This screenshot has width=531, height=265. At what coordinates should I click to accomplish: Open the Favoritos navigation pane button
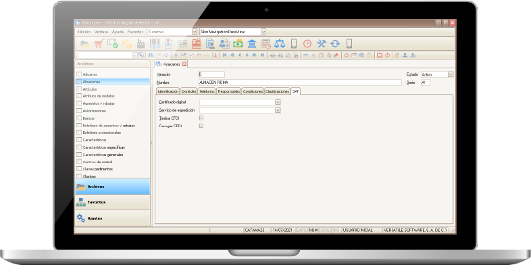(112, 202)
